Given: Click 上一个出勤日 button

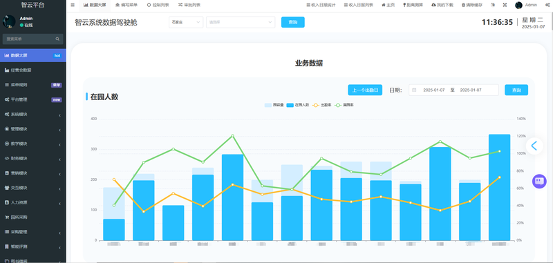Looking at the screenshot, I should coord(365,90).
